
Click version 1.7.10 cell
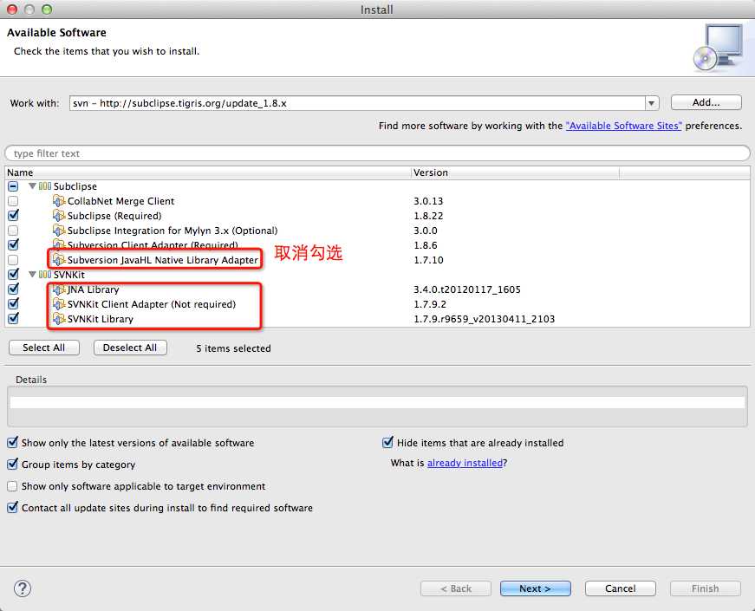click(428, 260)
